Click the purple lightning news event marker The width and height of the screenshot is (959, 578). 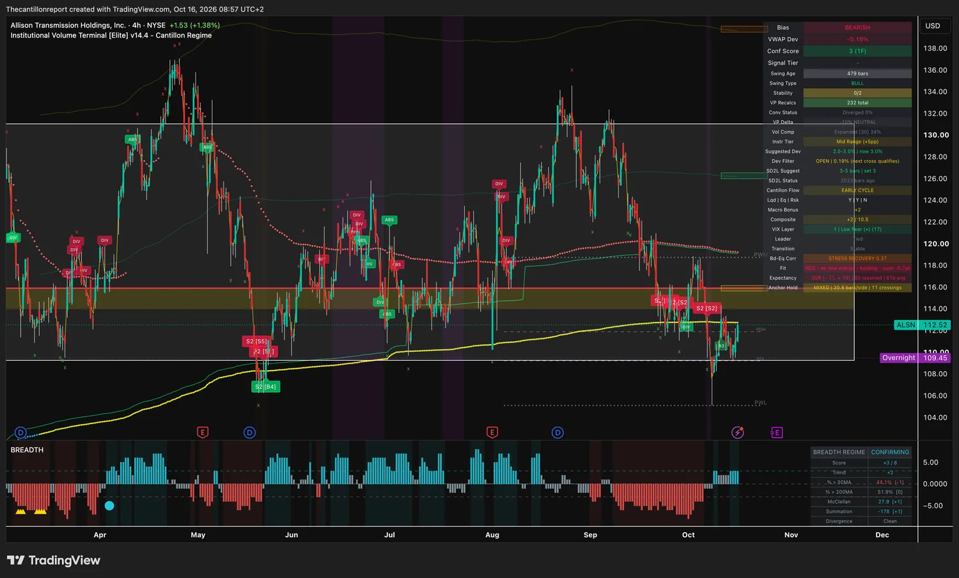tap(738, 432)
